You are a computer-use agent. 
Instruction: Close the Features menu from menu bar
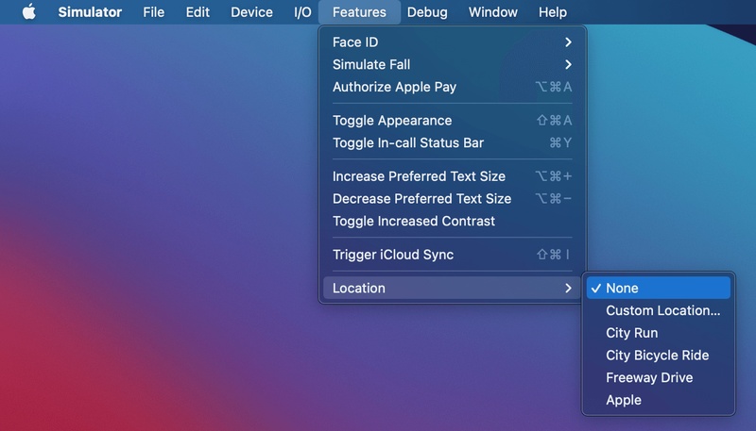(359, 12)
